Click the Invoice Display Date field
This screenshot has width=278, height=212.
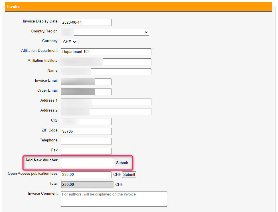(86, 22)
